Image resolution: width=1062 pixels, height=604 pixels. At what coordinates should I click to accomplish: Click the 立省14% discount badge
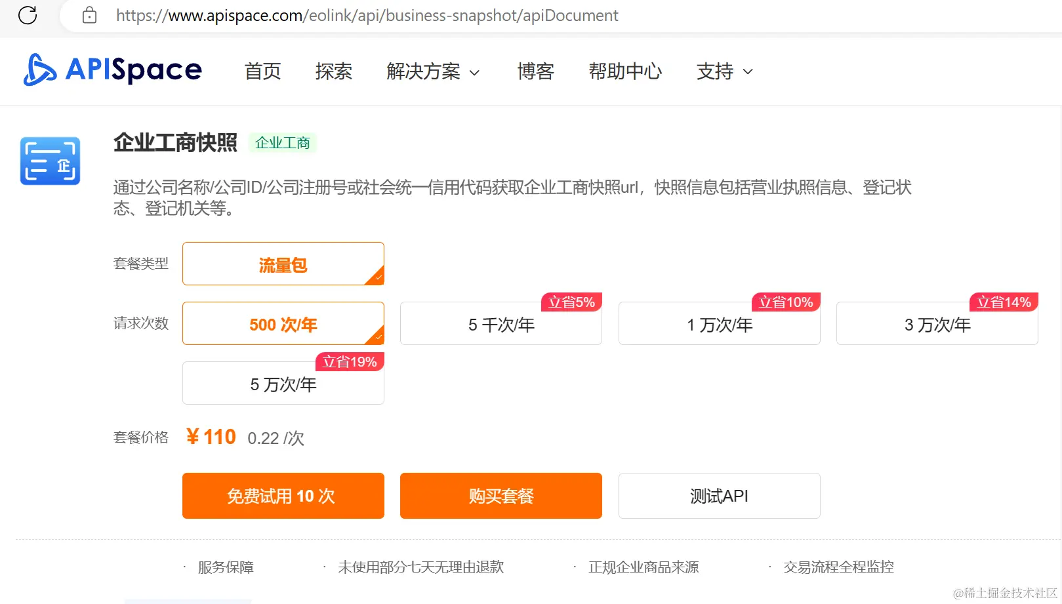point(1004,302)
